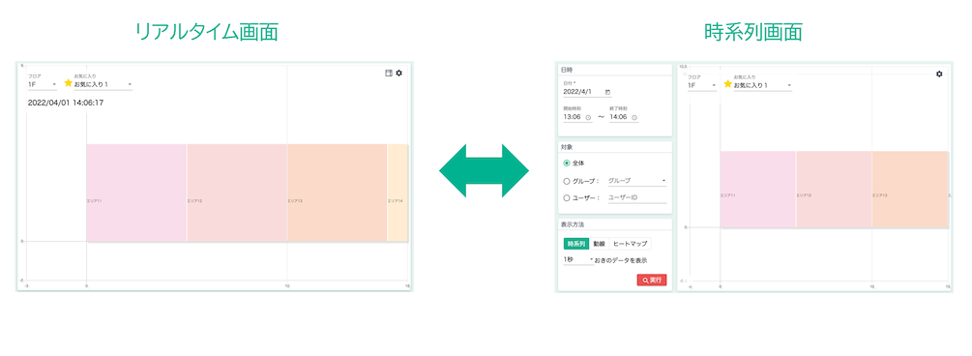Click the エリア11 zone in realtime map
This screenshot has width=972, height=356.
click(x=136, y=193)
